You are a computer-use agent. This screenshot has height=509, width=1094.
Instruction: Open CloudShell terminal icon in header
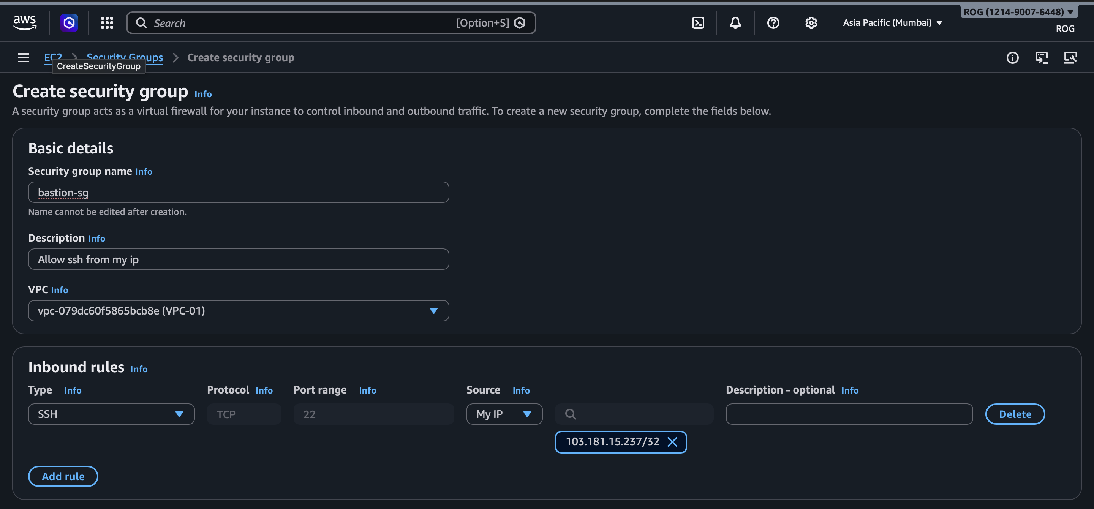pos(698,23)
